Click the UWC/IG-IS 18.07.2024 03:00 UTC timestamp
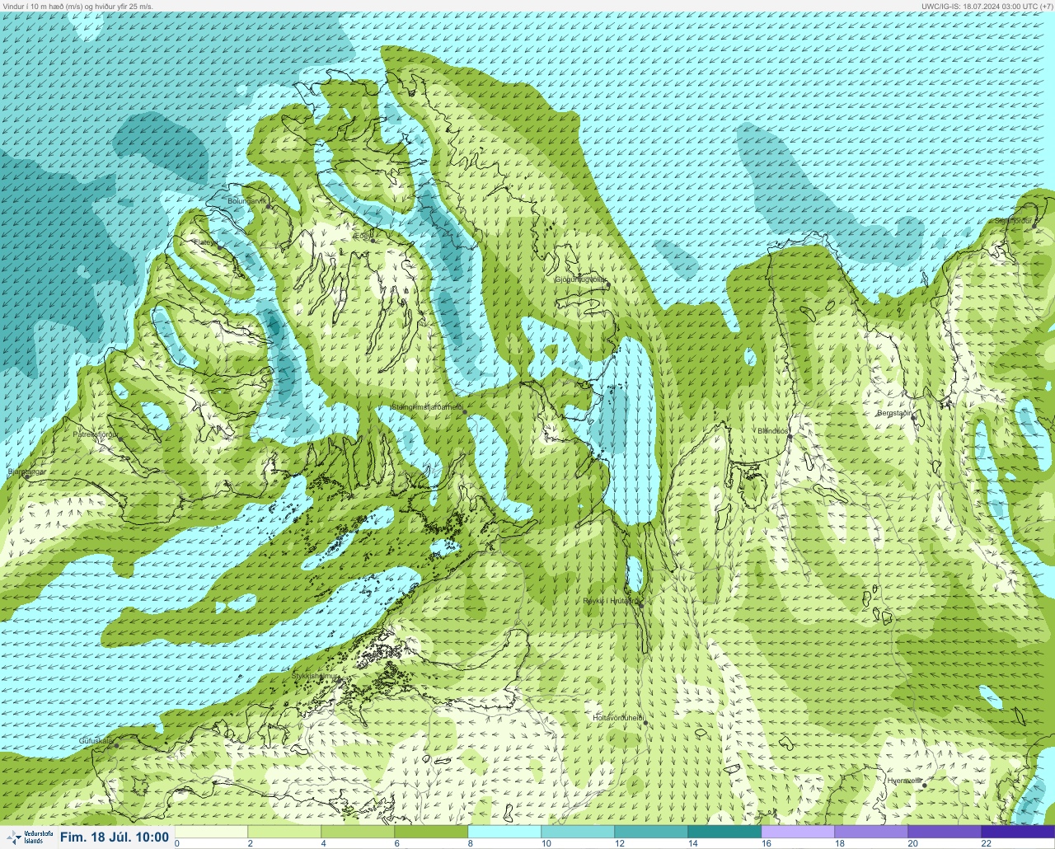1055x849 pixels. pos(987,6)
